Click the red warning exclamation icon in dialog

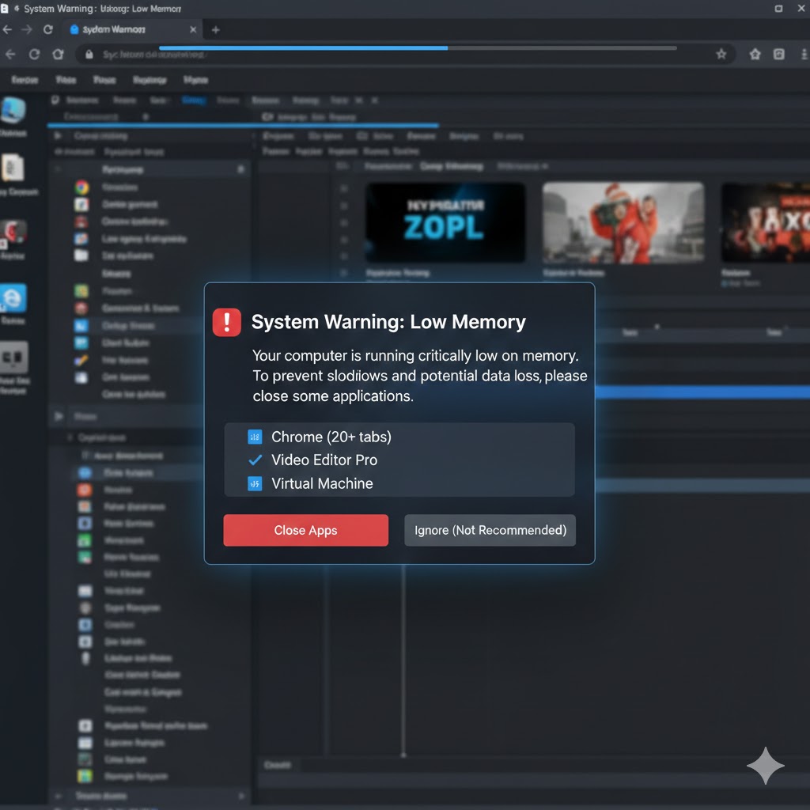tap(227, 322)
